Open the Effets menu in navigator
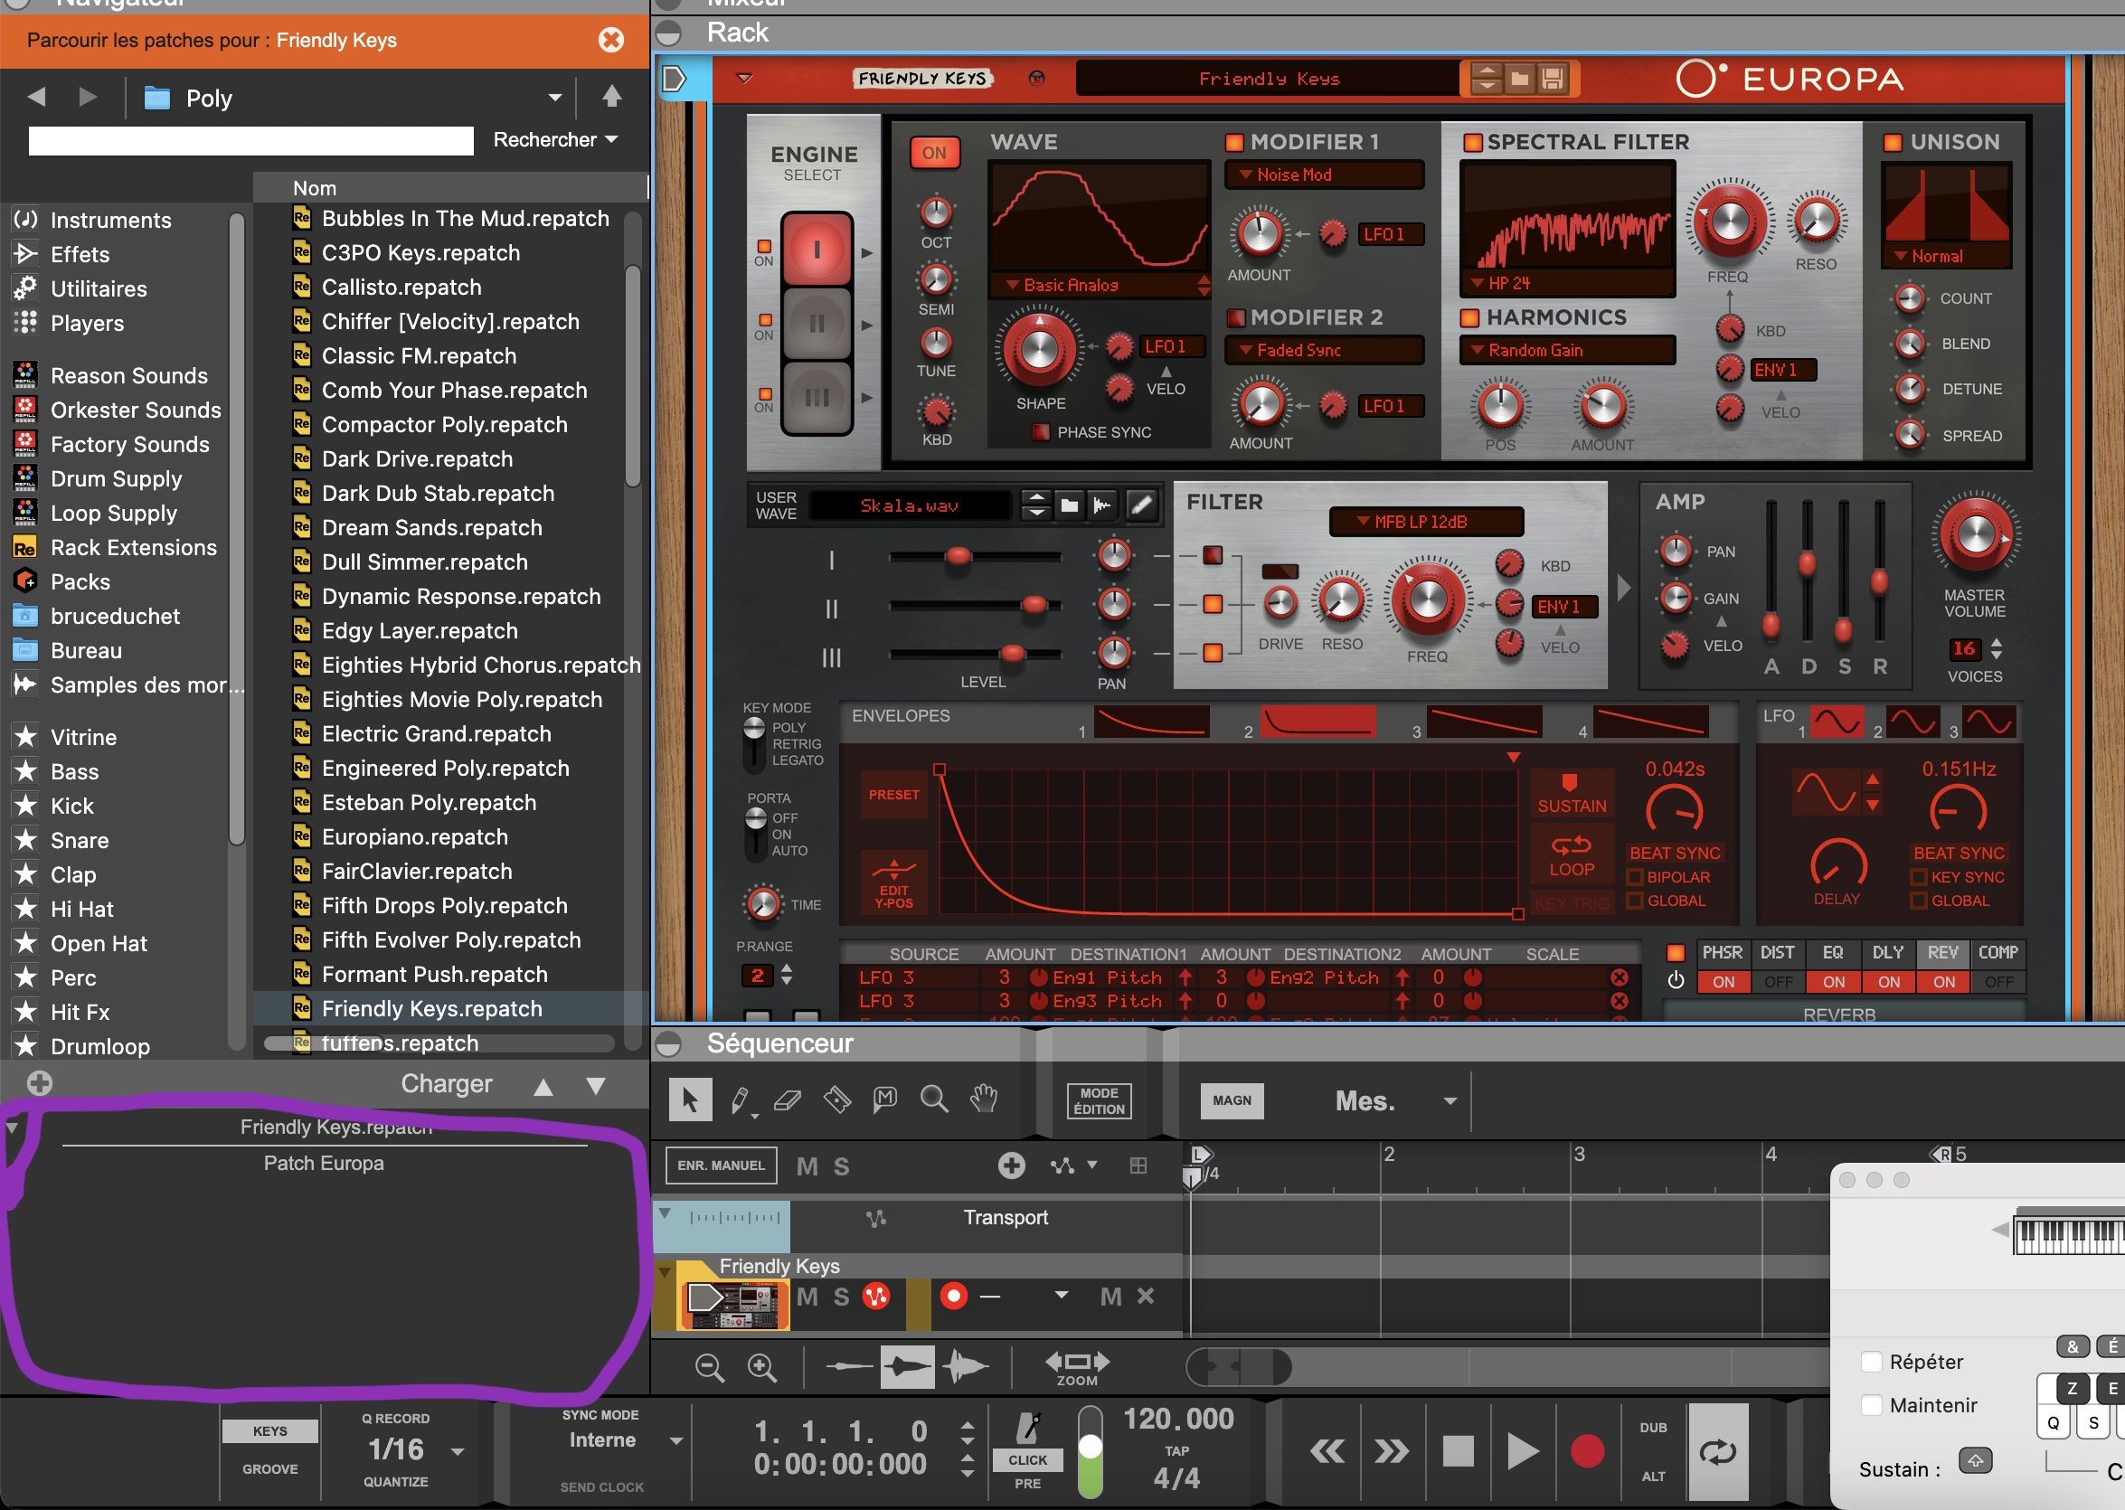Image resolution: width=2125 pixels, height=1510 pixels. [80, 253]
